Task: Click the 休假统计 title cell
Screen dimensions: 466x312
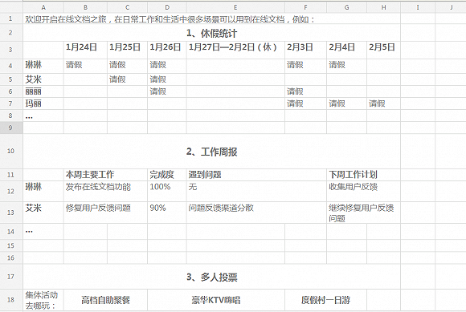Action: (x=211, y=33)
